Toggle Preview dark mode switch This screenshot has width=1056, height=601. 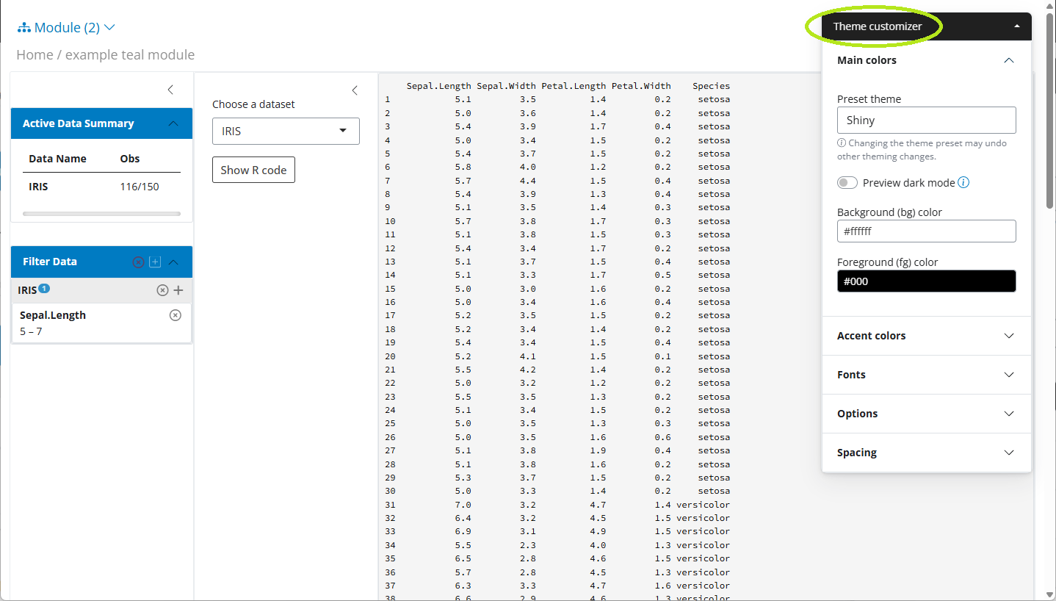[847, 183]
